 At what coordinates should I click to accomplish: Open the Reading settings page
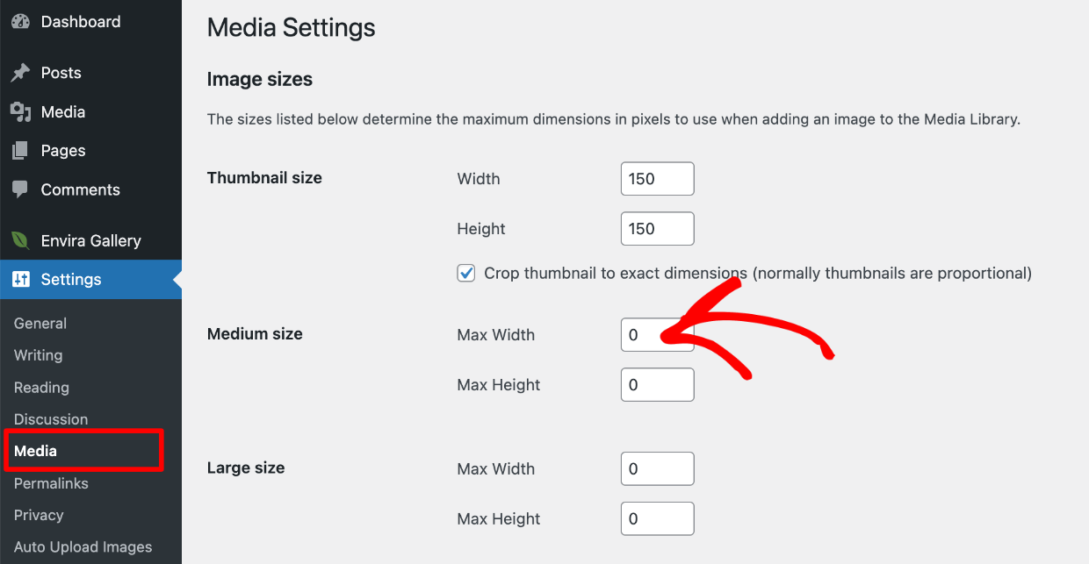[x=40, y=387]
